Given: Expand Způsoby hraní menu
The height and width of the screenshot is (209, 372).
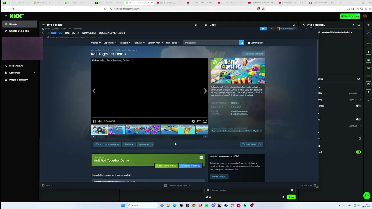Looking at the screenshot, I should click(155, 43).
